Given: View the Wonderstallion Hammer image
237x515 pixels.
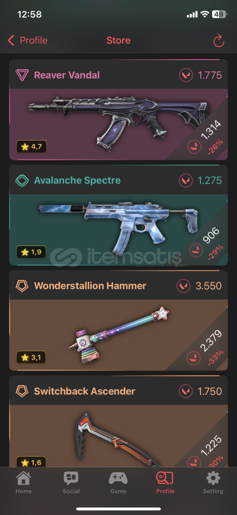Looking at the screenshot, I should pos(120,335).
